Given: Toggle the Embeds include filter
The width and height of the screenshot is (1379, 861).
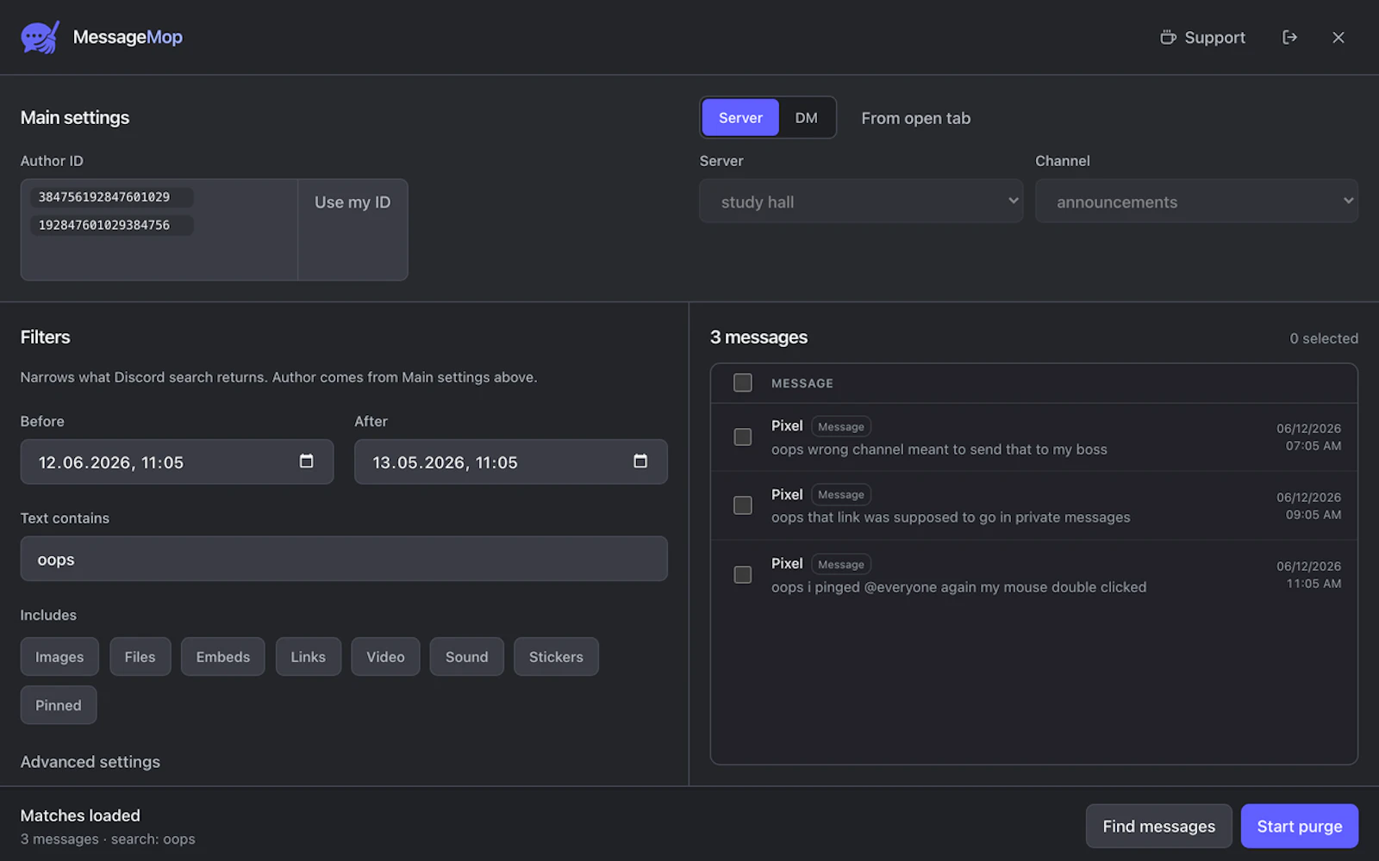Looking at the screenshot, I should 223,657.
